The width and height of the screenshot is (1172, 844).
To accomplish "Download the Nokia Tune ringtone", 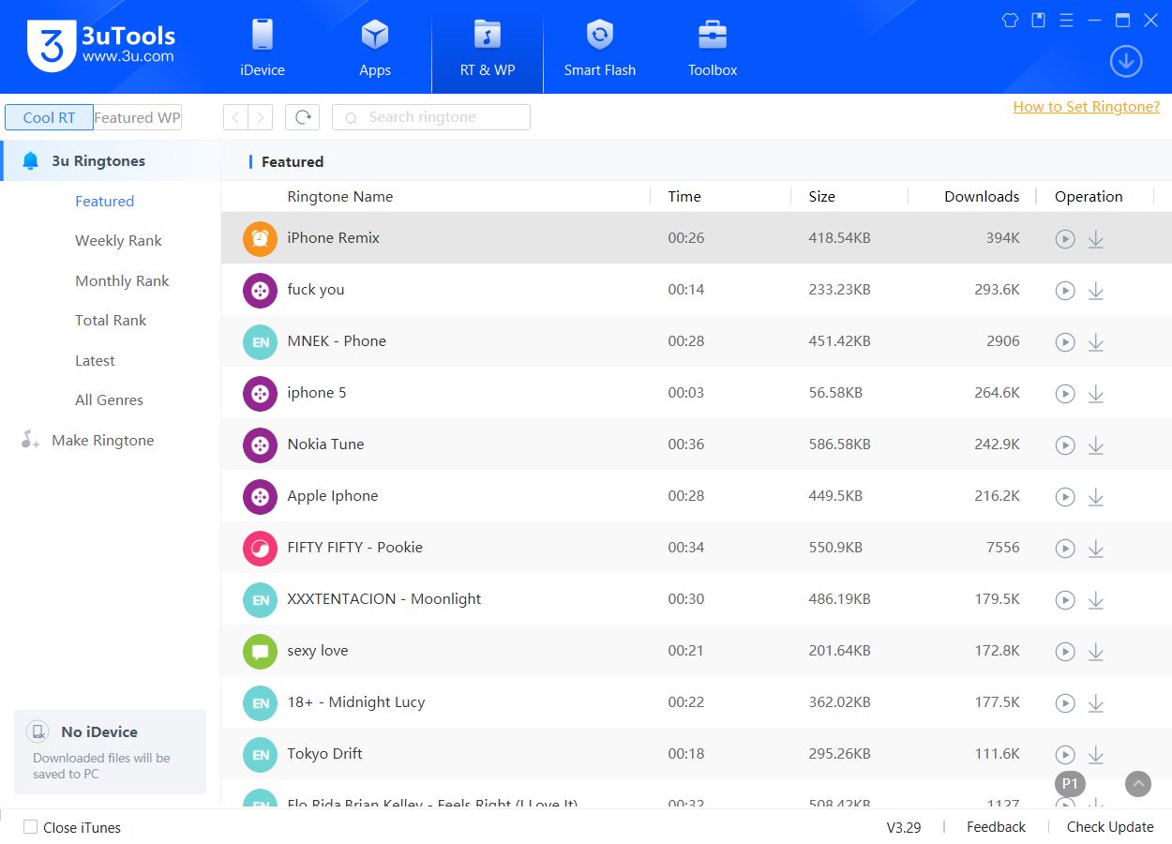I will pyautogui.click(x=1096, y=445).
